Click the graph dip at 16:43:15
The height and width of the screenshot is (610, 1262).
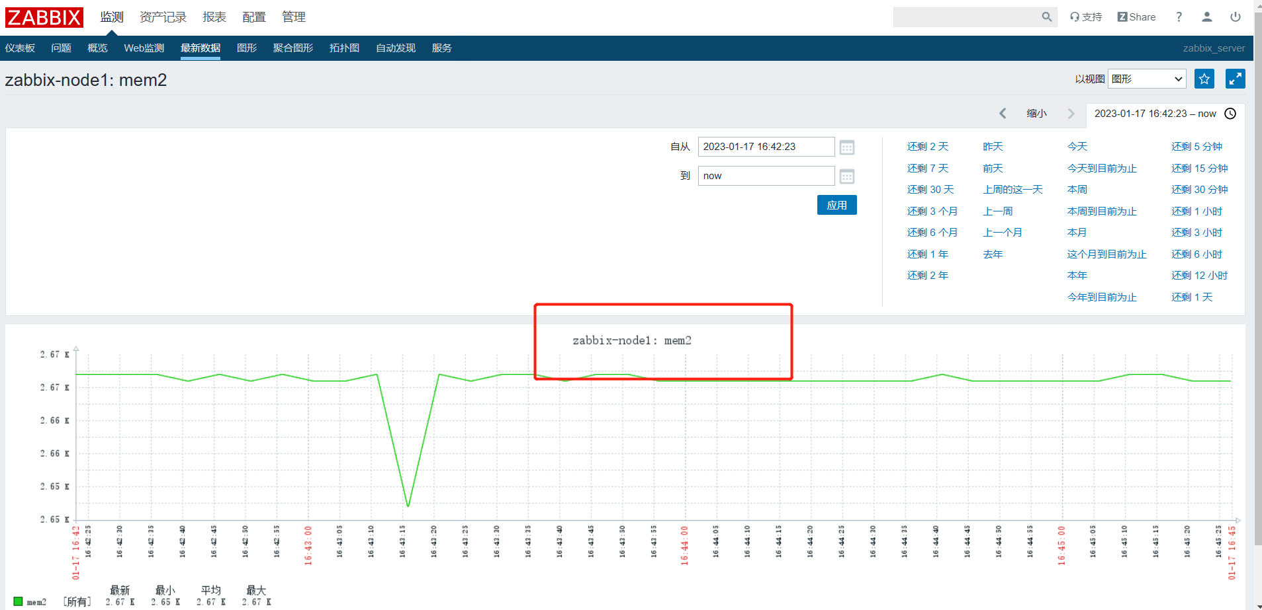[408, 506]
